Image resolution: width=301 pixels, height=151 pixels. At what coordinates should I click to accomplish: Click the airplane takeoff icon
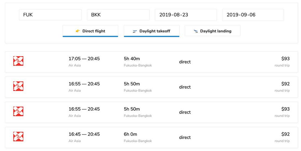135,31
